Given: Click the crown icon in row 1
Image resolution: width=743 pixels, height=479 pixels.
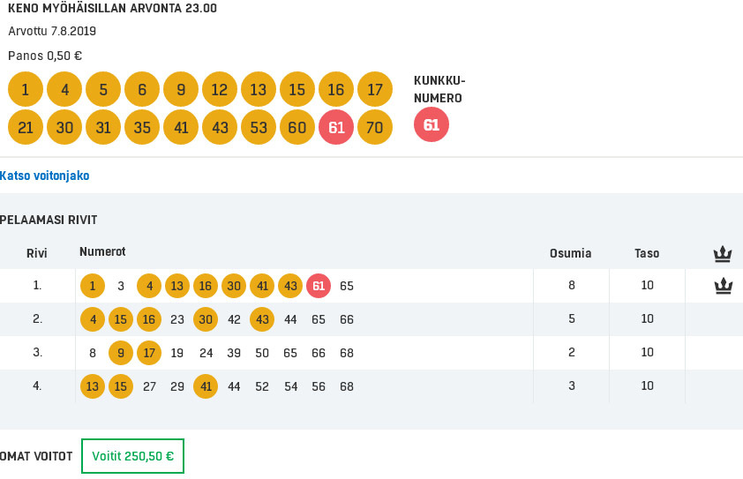Looking at the screenshot, I should [x=723, y=285].
